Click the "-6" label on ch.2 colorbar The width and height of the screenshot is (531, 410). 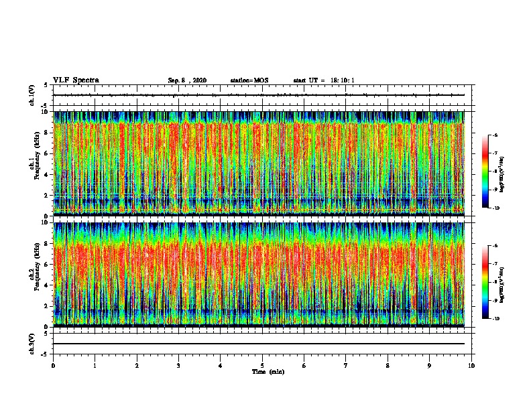tap(495, 246)
